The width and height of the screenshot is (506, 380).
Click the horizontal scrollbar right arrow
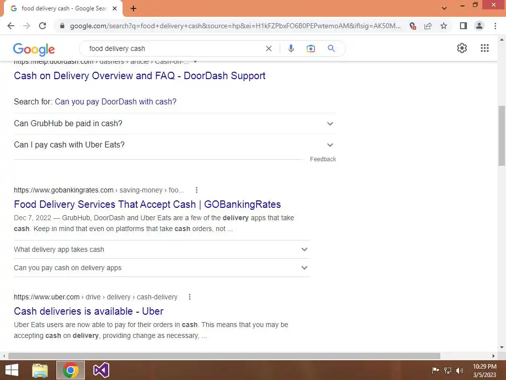(x=494, y=356)
